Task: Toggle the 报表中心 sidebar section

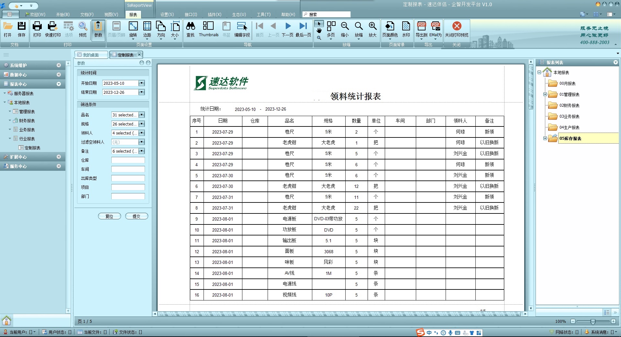Action: pyautogui.click(x=59, y=84)
